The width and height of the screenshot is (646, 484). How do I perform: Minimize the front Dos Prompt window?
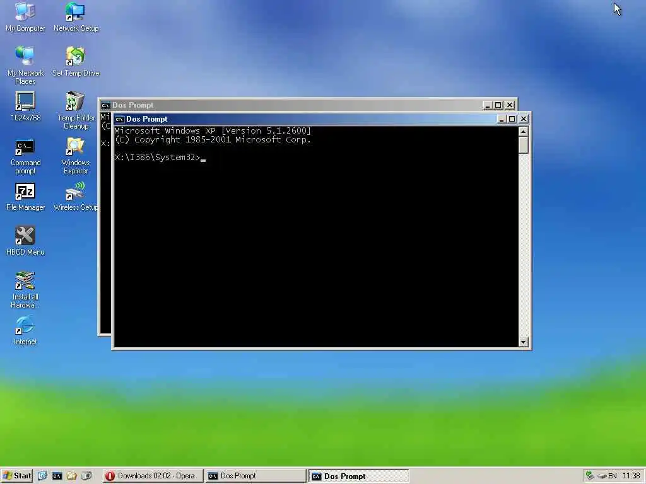[502, 119]
